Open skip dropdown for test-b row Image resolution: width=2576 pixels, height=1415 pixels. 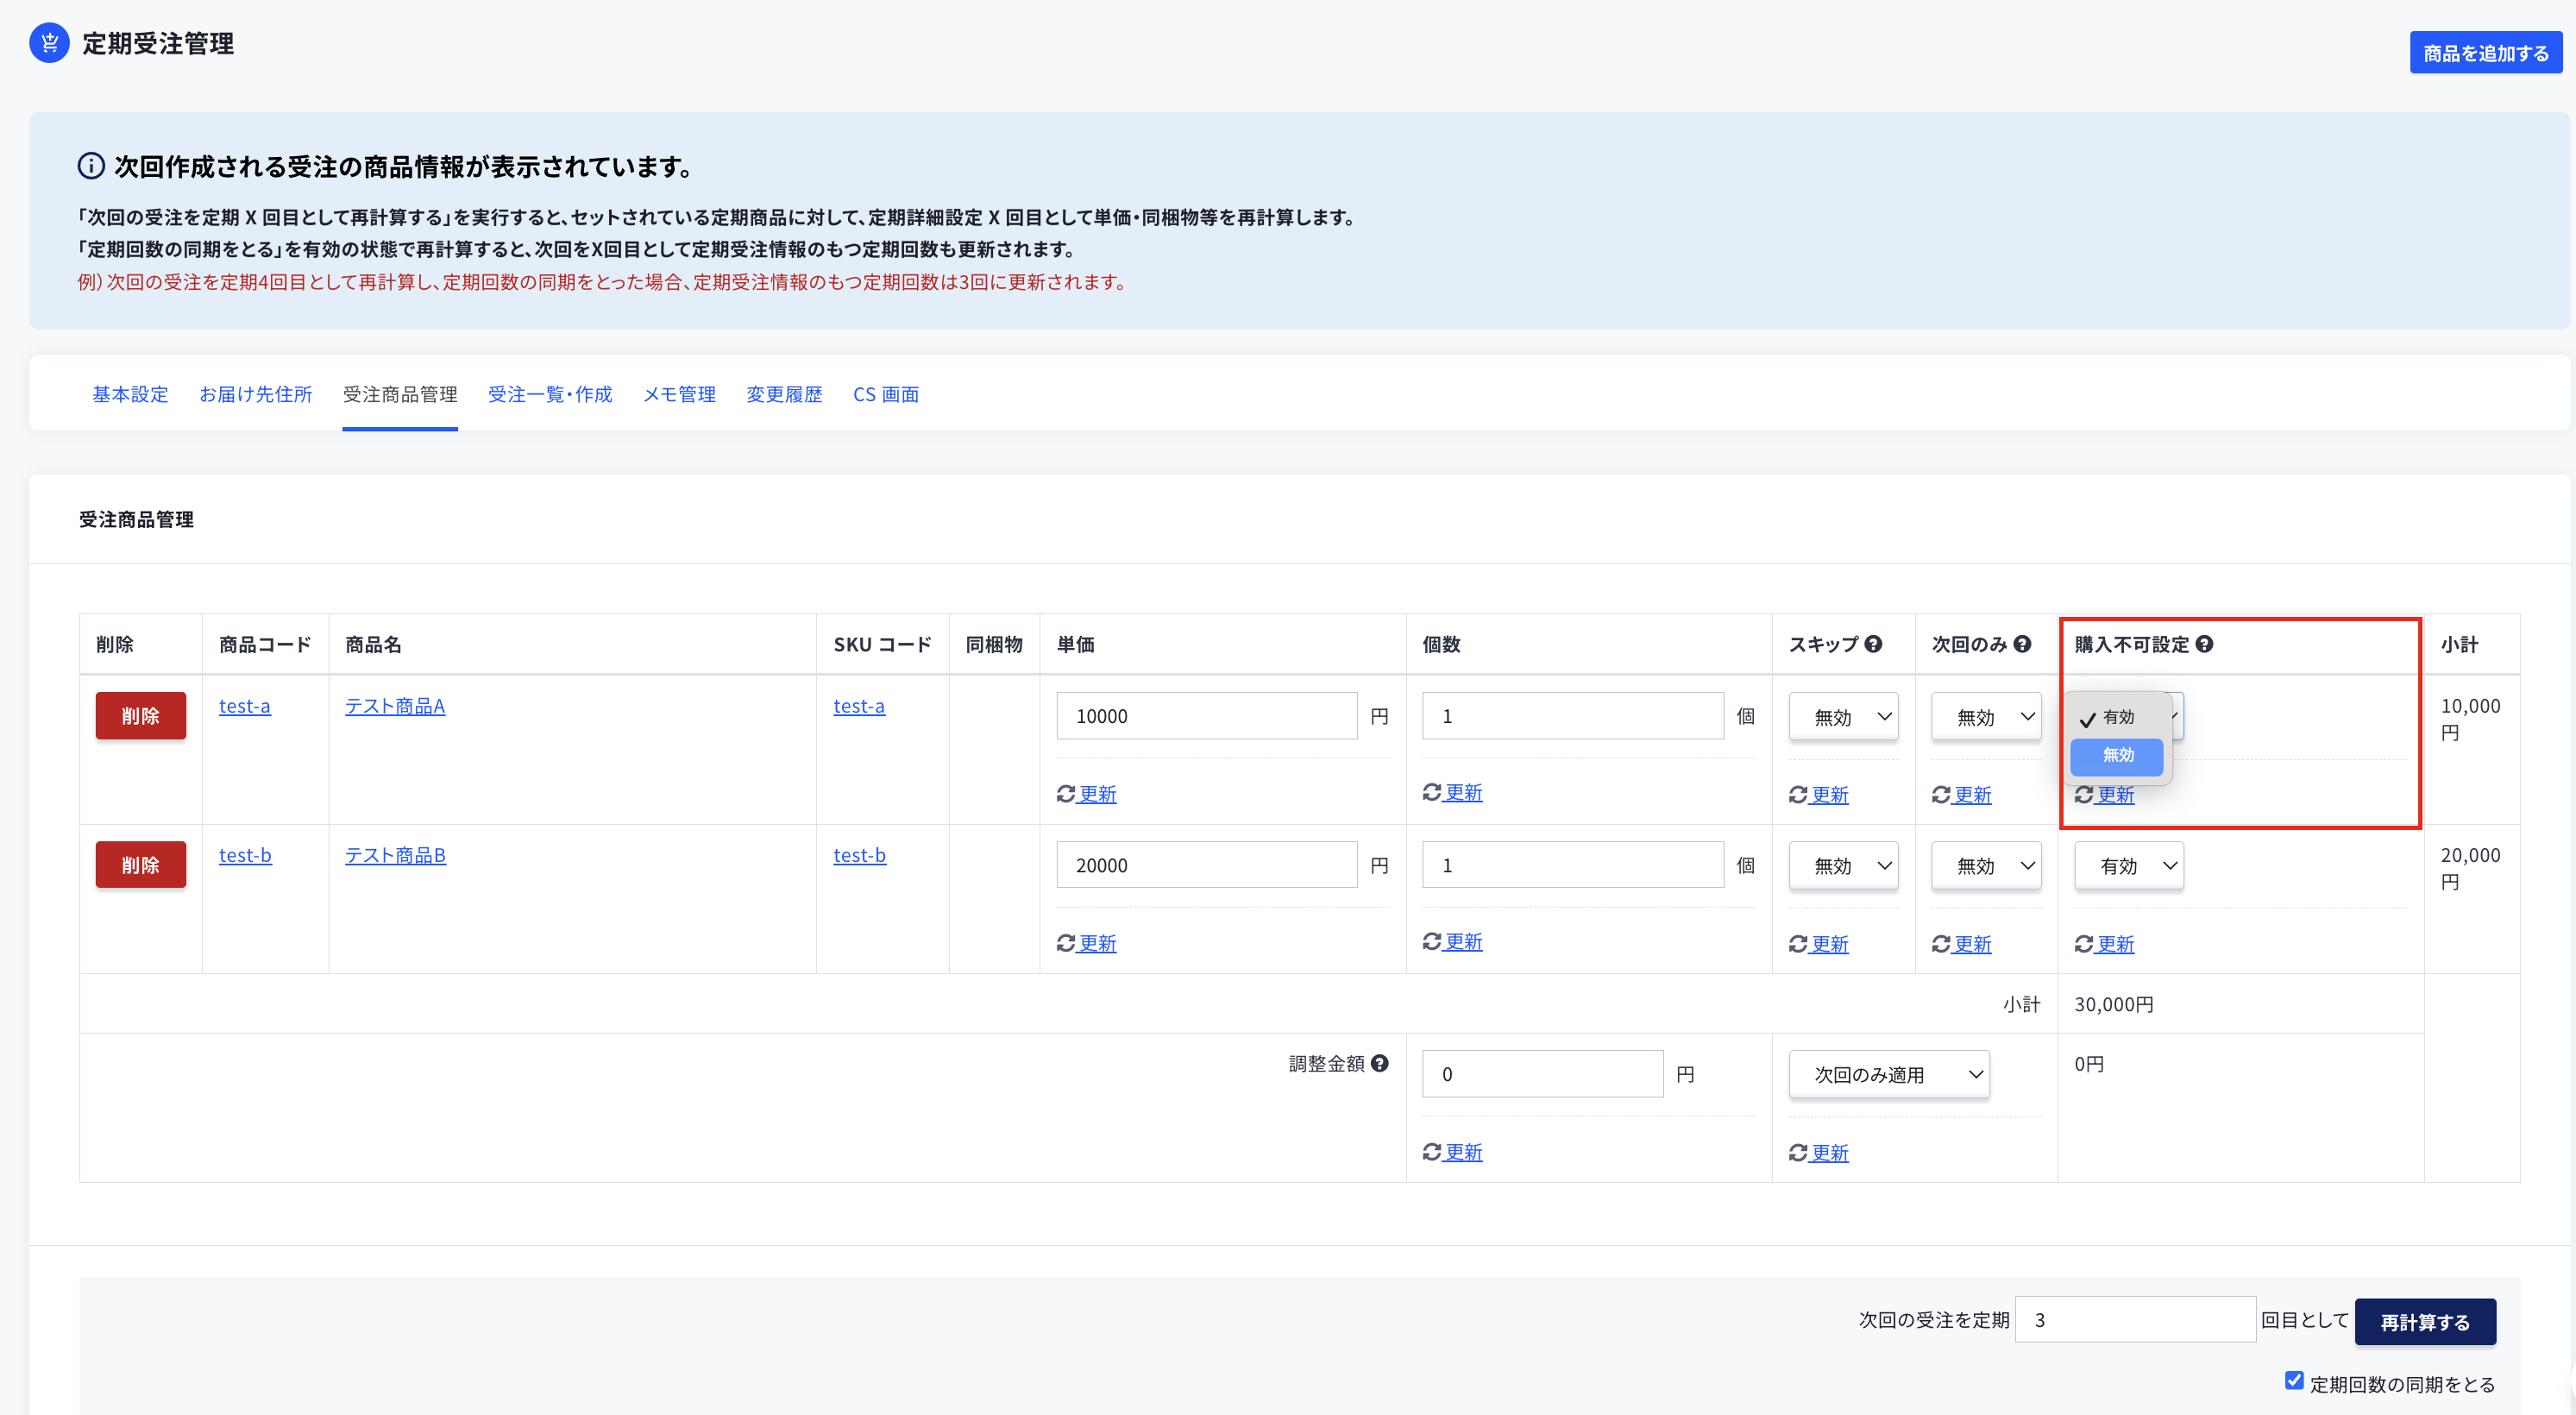tap(1844, 866)
